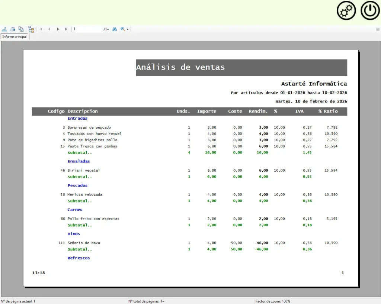Click the Coste column header
This screenshot has width=381, height=304.
[x=235, y=111]
